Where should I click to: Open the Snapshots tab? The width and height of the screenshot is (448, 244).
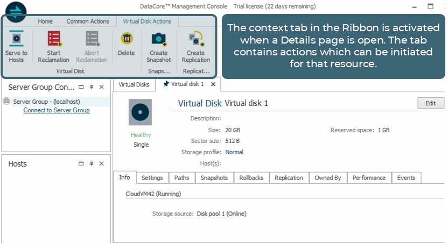[214, 178]
